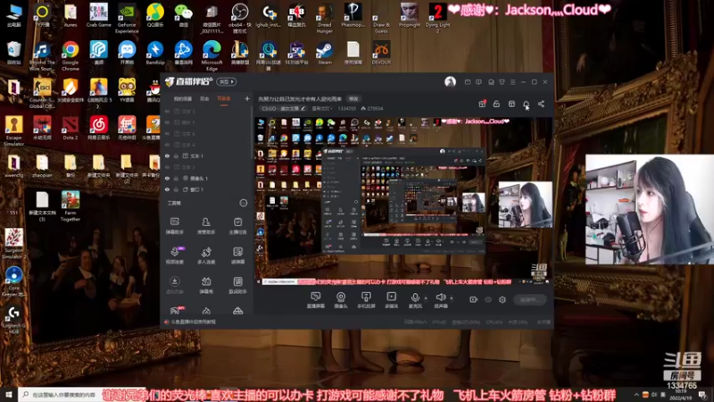Screen dimensions: 714x402
Task: Edit category with pencil beside CS:GO
Action: [x=303, y=108]
